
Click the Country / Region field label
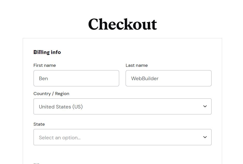(51, 94)
